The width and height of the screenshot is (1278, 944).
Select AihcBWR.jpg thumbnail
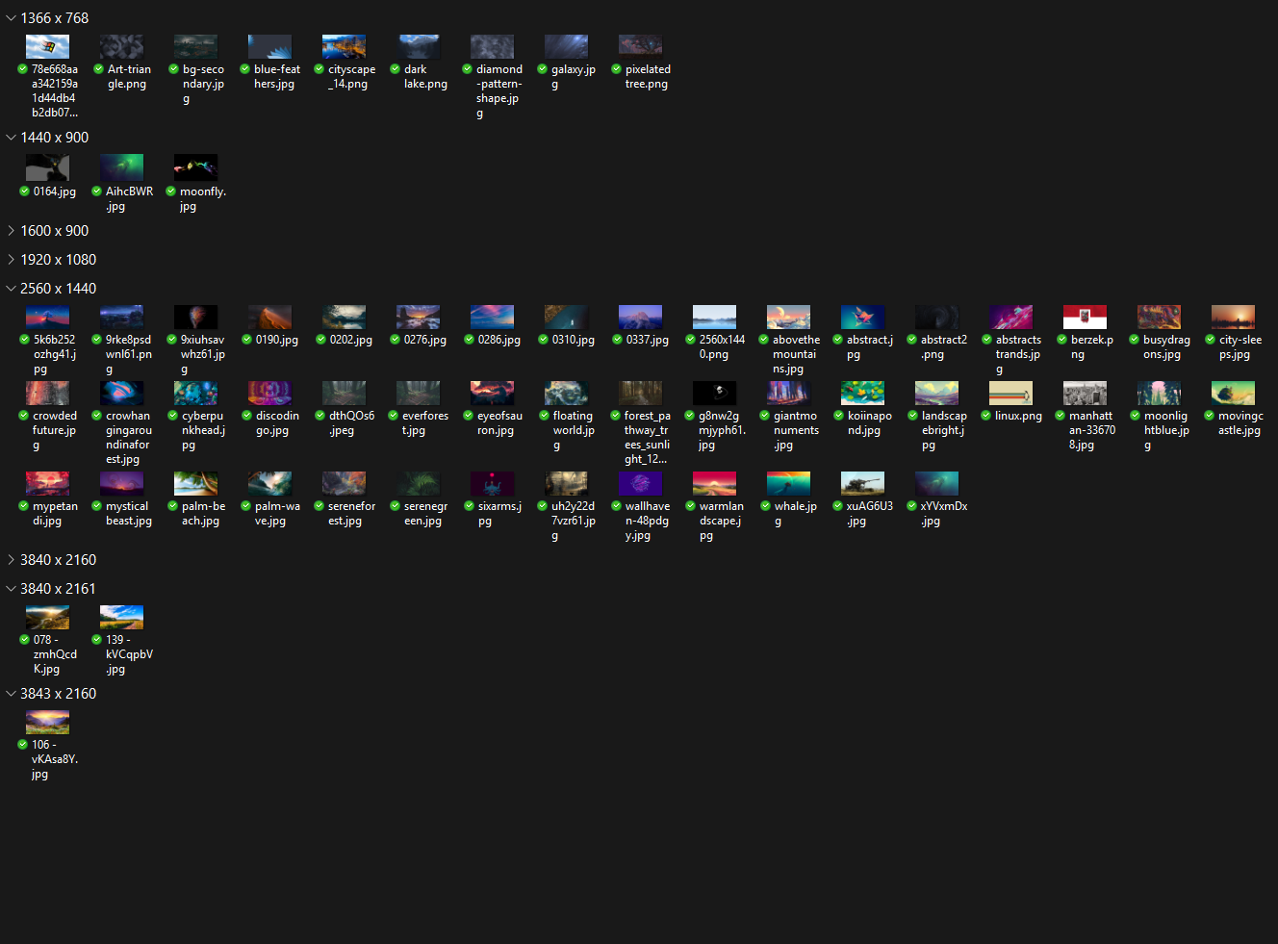(121, 167)
